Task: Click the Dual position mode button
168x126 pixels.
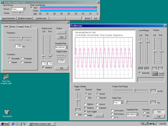Action: (x=161, y=73)
